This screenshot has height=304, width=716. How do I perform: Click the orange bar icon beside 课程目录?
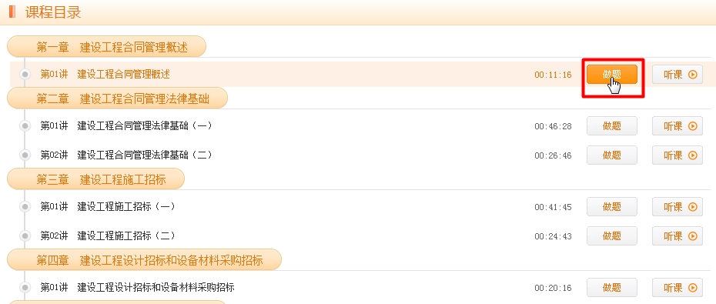click(12, 12)
